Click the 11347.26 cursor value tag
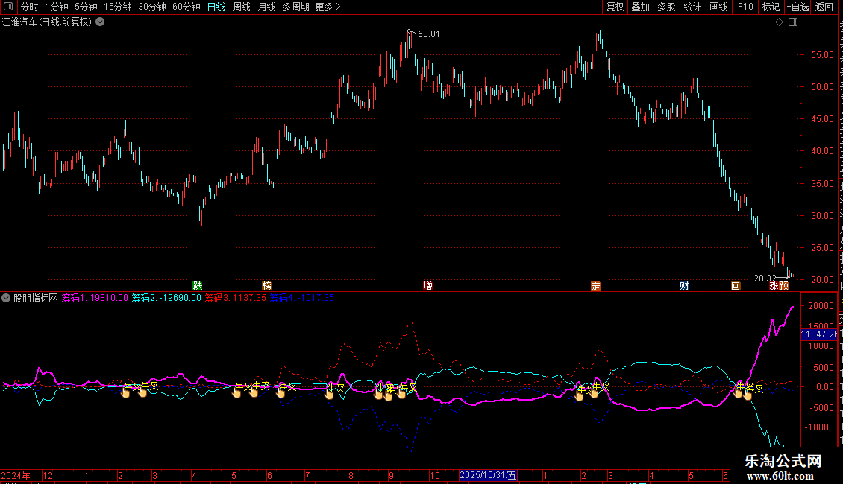843x484 pixels. click(819, 334)
